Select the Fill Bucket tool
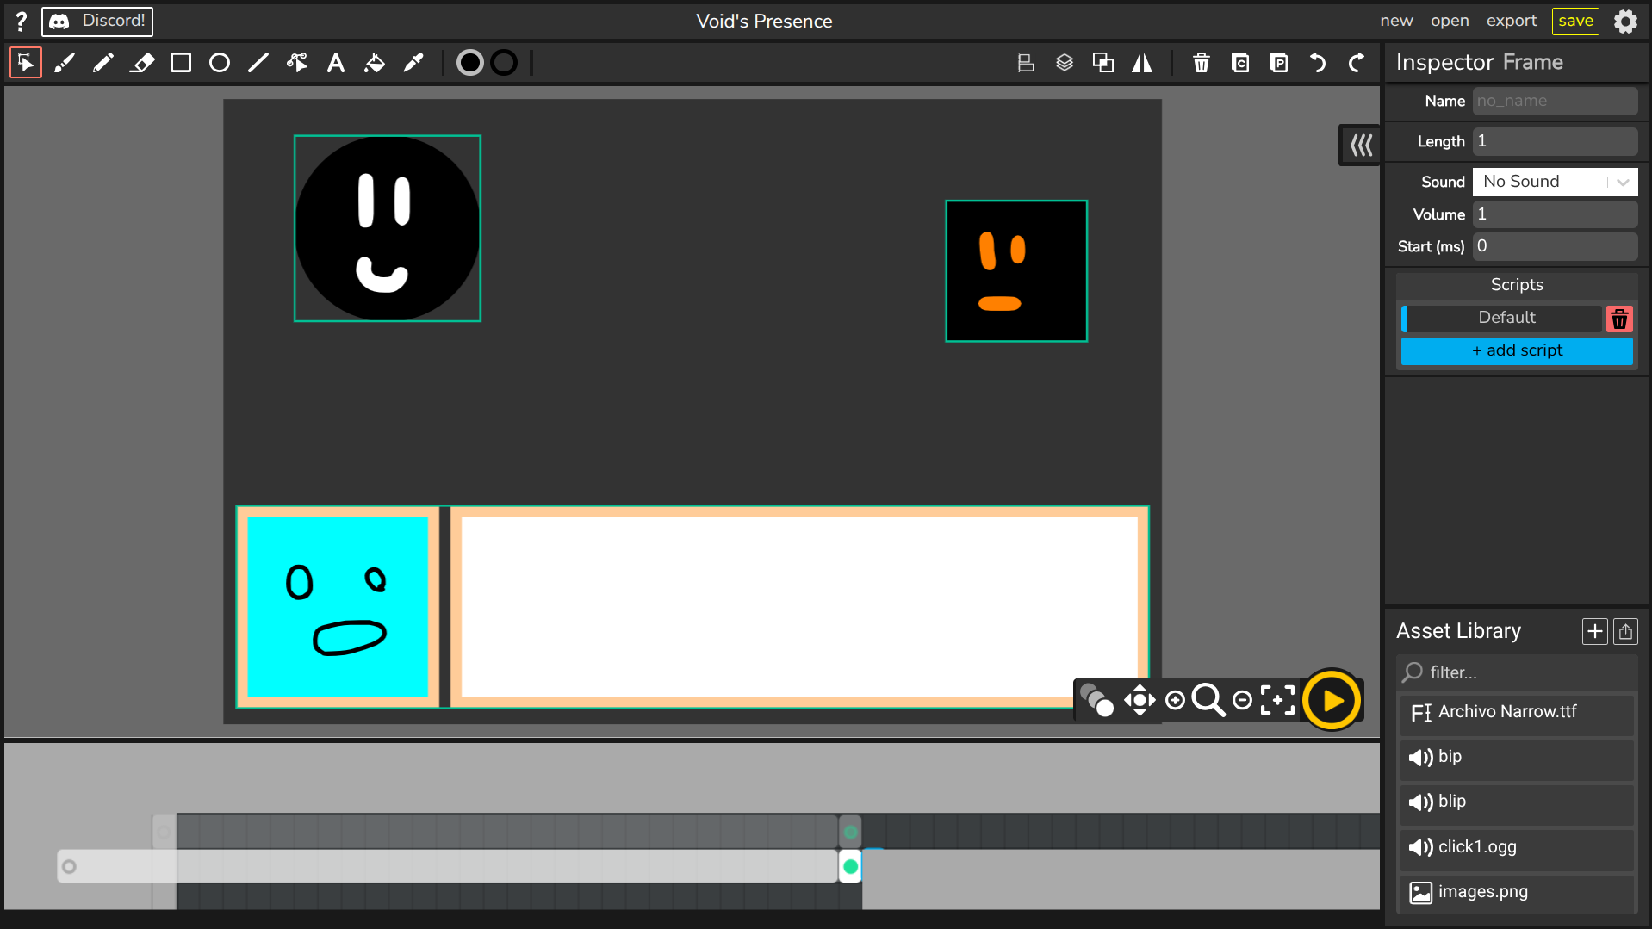 click(375, 63)
